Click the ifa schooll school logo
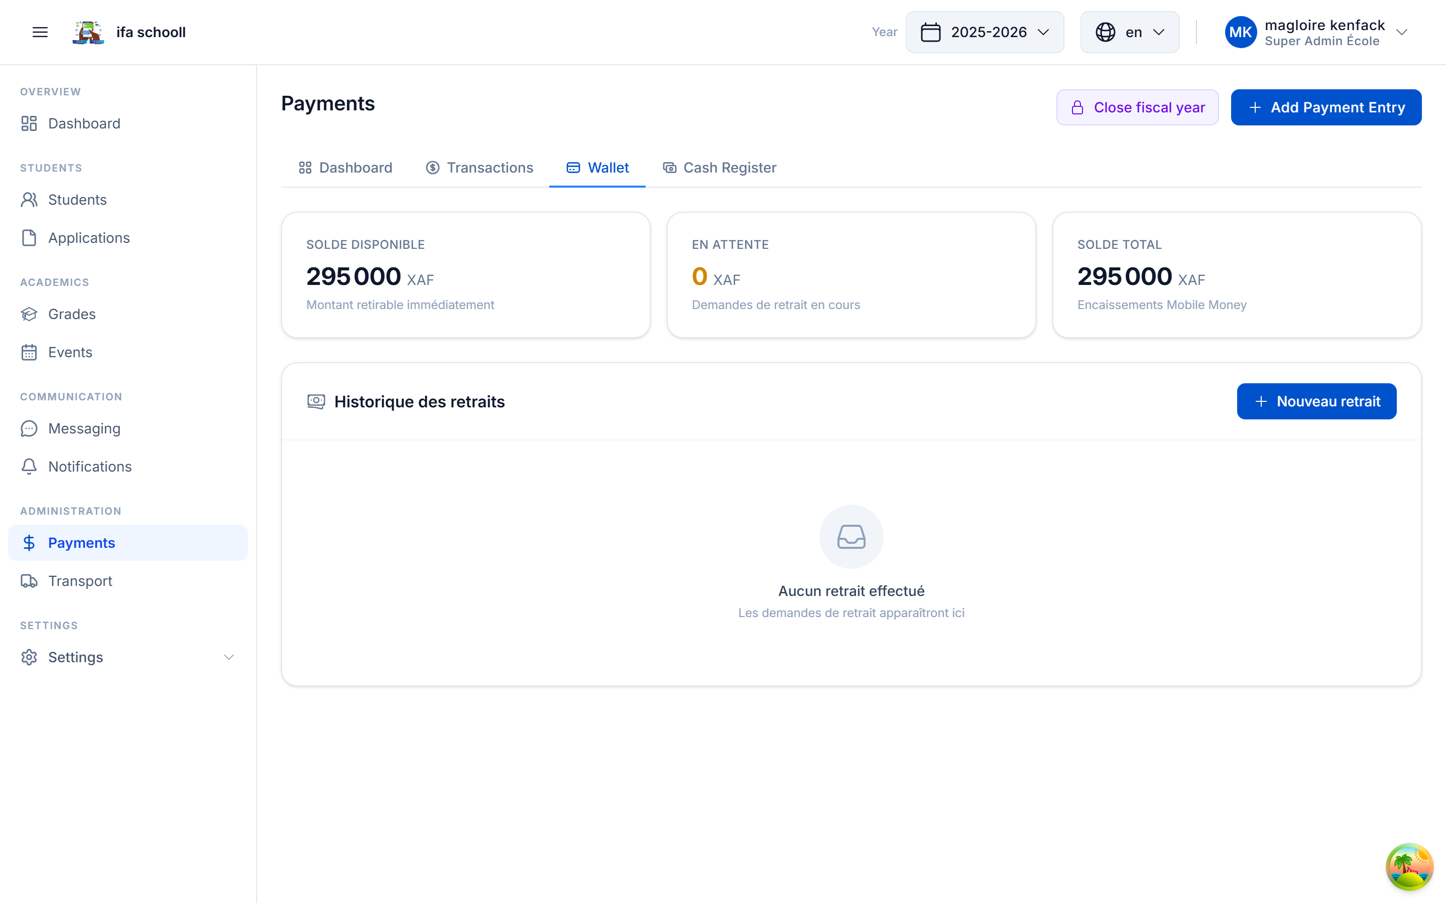 (88, 32)
